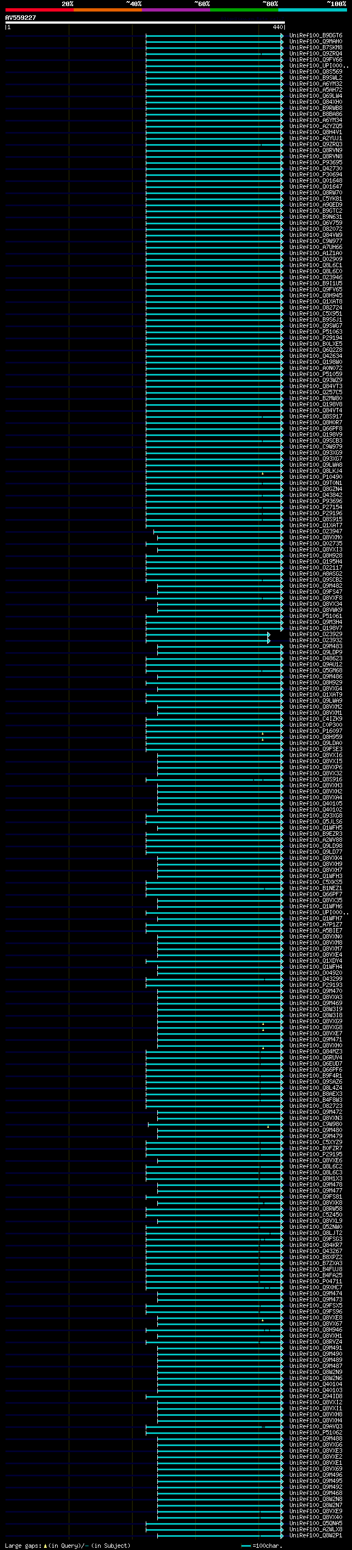Image resolution: width=352 pixels, height=1550 pixels.
Task: Open hit UniRef100_B9DGT6
Action: pos(316,36)
